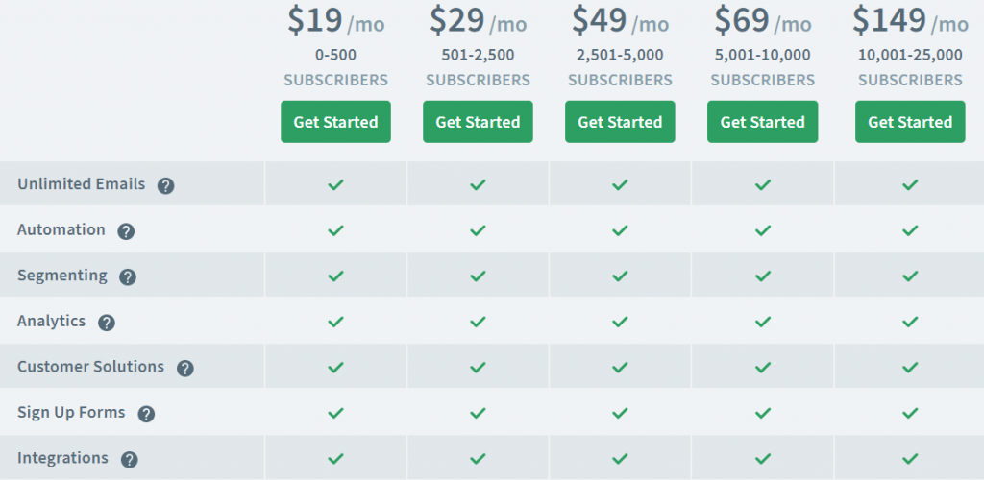Click the Integrations checkmark in $149 column

coord(910,458)
